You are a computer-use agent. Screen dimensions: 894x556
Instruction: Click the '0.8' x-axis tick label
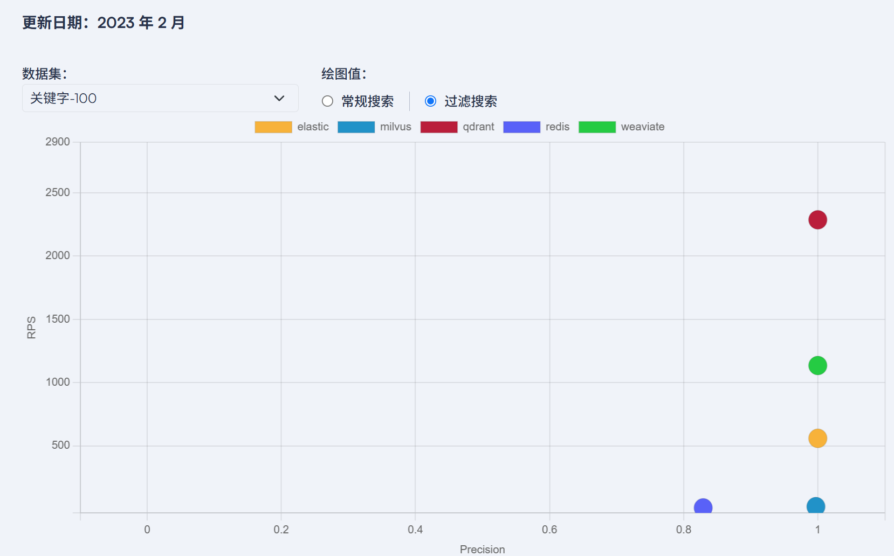(684, 530)
